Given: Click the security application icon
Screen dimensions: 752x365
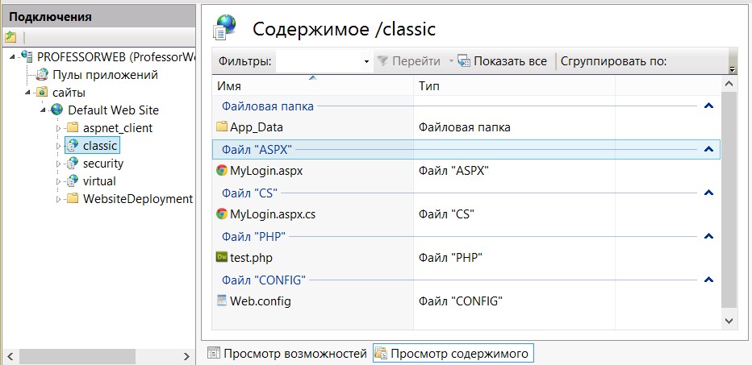Looking at the screenshot, I should tap(72, 164).
